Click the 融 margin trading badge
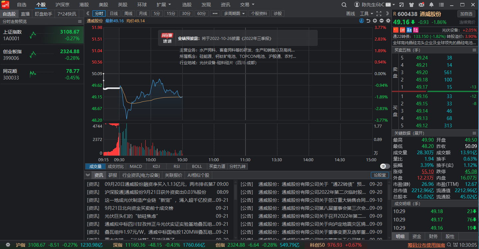The image size is (479, 249). pos(409,30)
